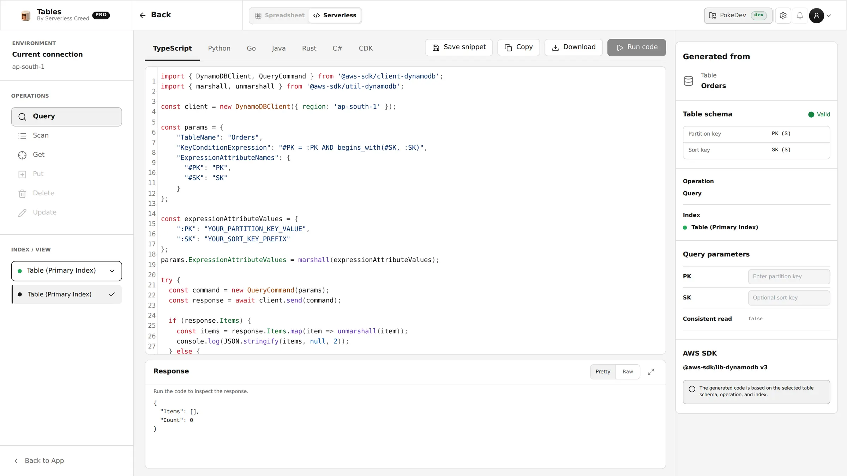Toggle Pretty response format
The image size is (847, 476).
(603, 372)
